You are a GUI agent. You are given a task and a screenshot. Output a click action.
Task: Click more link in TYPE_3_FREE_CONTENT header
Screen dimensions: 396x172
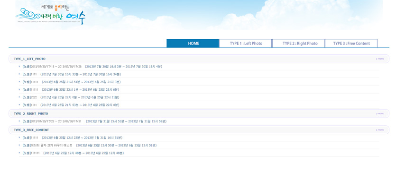[380, 130]
